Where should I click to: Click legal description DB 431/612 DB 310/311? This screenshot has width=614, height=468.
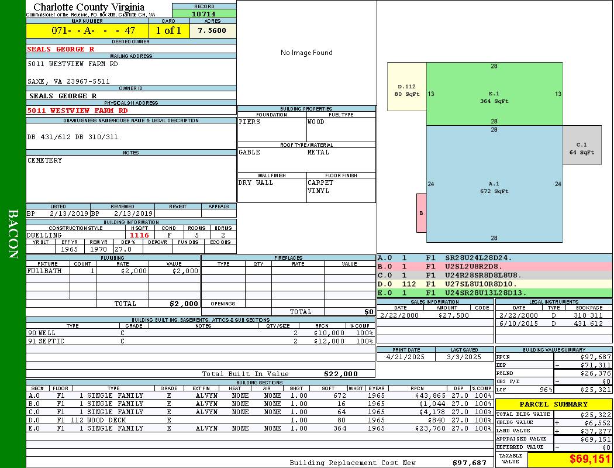click(73, 137)
